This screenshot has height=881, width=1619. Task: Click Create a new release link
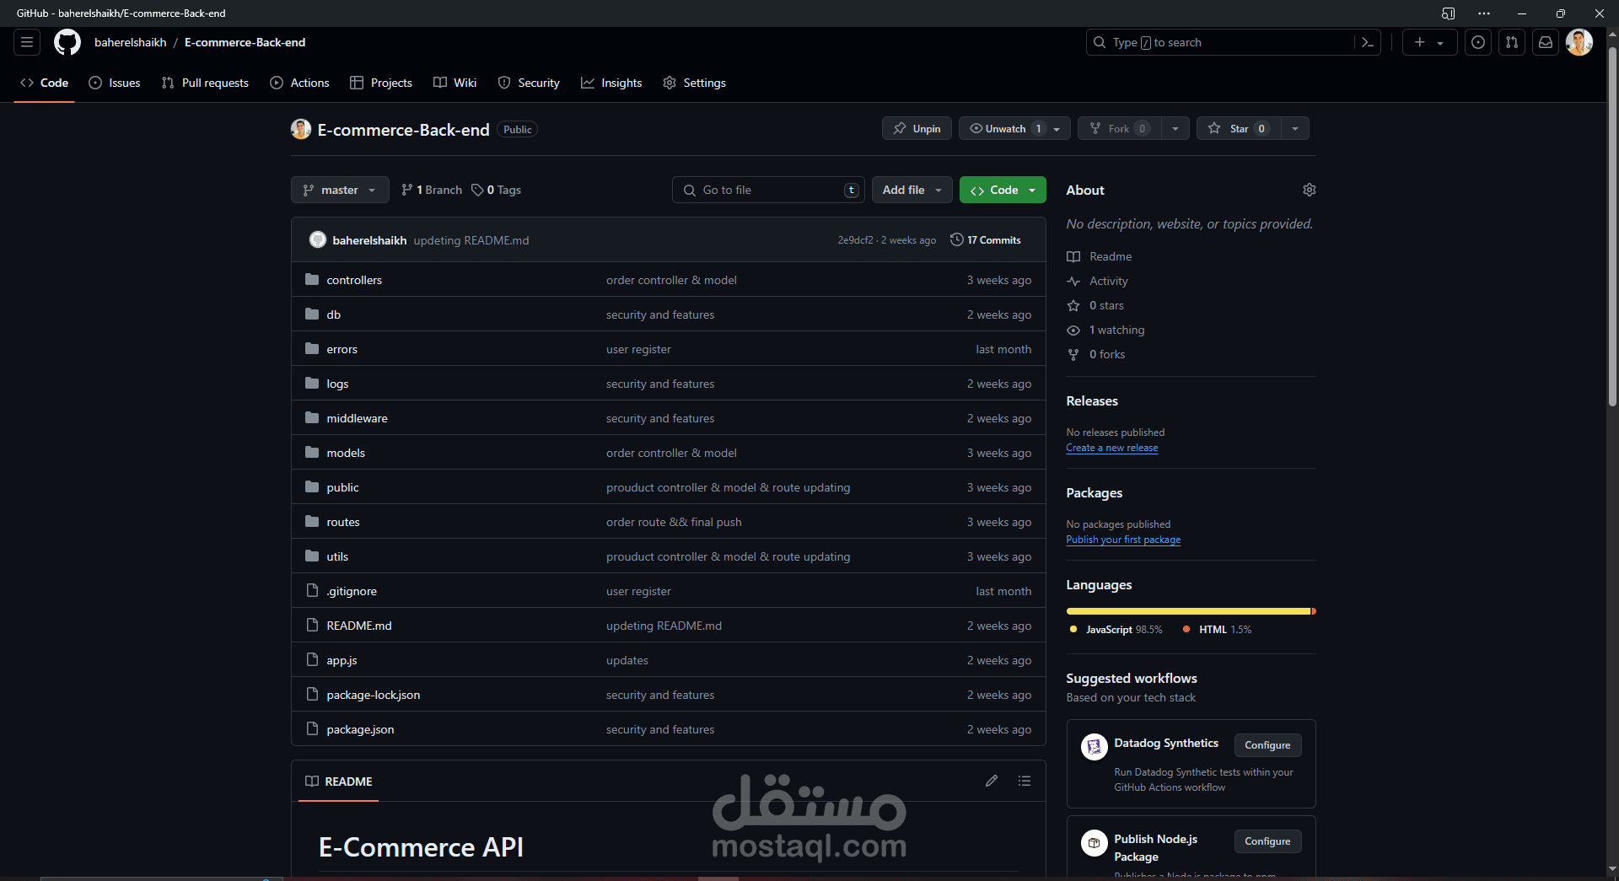click(1111, 448)
